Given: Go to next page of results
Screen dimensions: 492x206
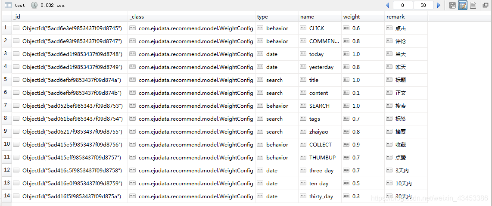Looking at the screenshot, I should click(439, 5).
